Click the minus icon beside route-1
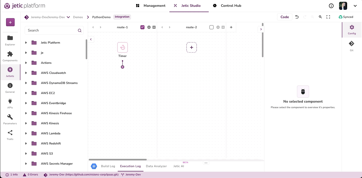The image size is (362, 178). (149, 27)
